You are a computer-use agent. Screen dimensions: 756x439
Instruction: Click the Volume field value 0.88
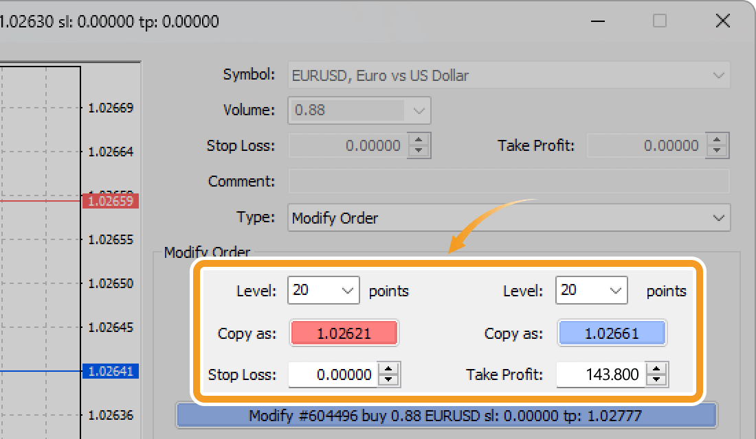(x=344, y=110)
